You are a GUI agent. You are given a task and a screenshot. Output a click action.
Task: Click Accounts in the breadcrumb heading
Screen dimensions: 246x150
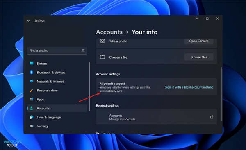[x=109, y=32]
